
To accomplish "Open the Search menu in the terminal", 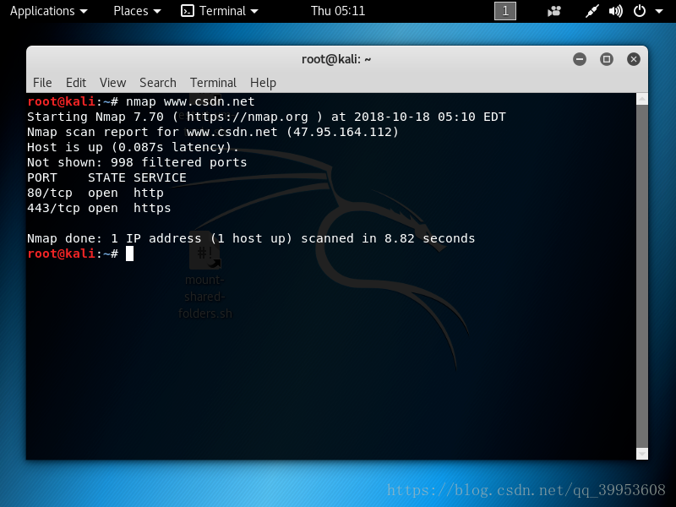I will pos(158,83).
